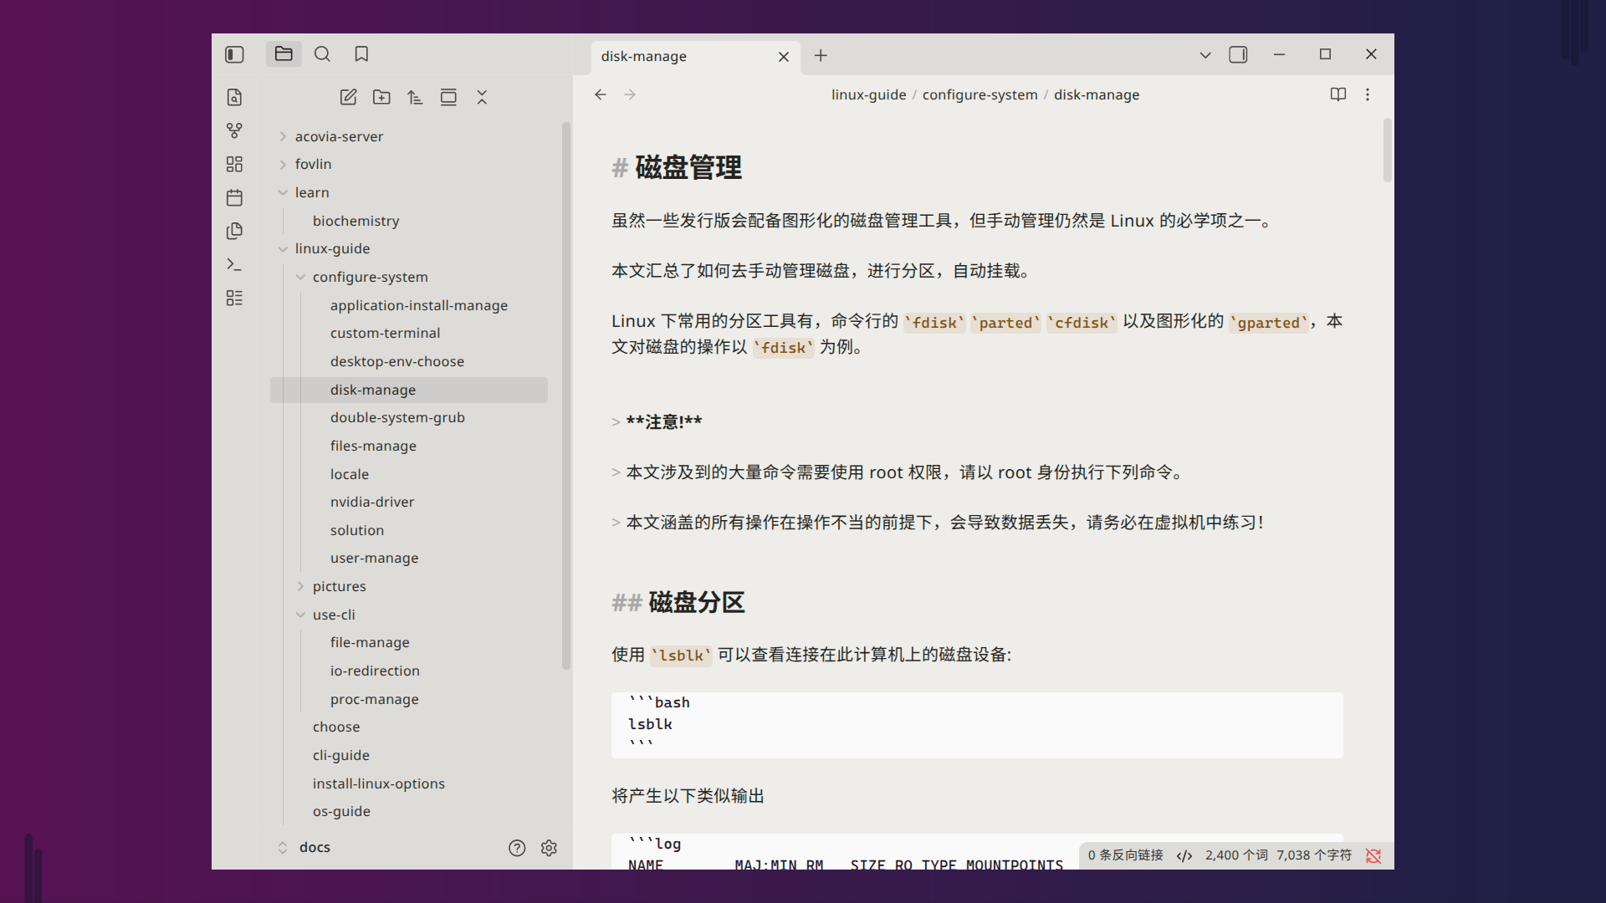Toggle auto-reveal current file icon

point(448,97)
